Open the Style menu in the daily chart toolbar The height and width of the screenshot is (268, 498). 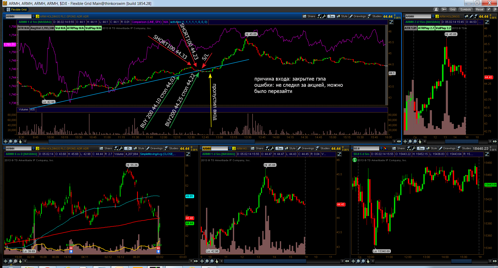click(x=139, y=148)
